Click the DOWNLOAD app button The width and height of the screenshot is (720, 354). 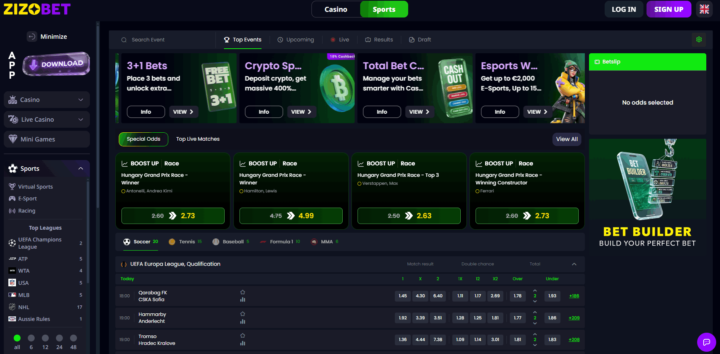pyautogui.click(x=56, y=64)
